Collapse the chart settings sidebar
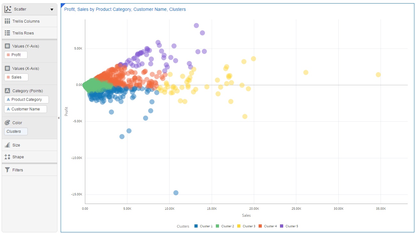Screen dimensions: 416x233 (59, 118)
